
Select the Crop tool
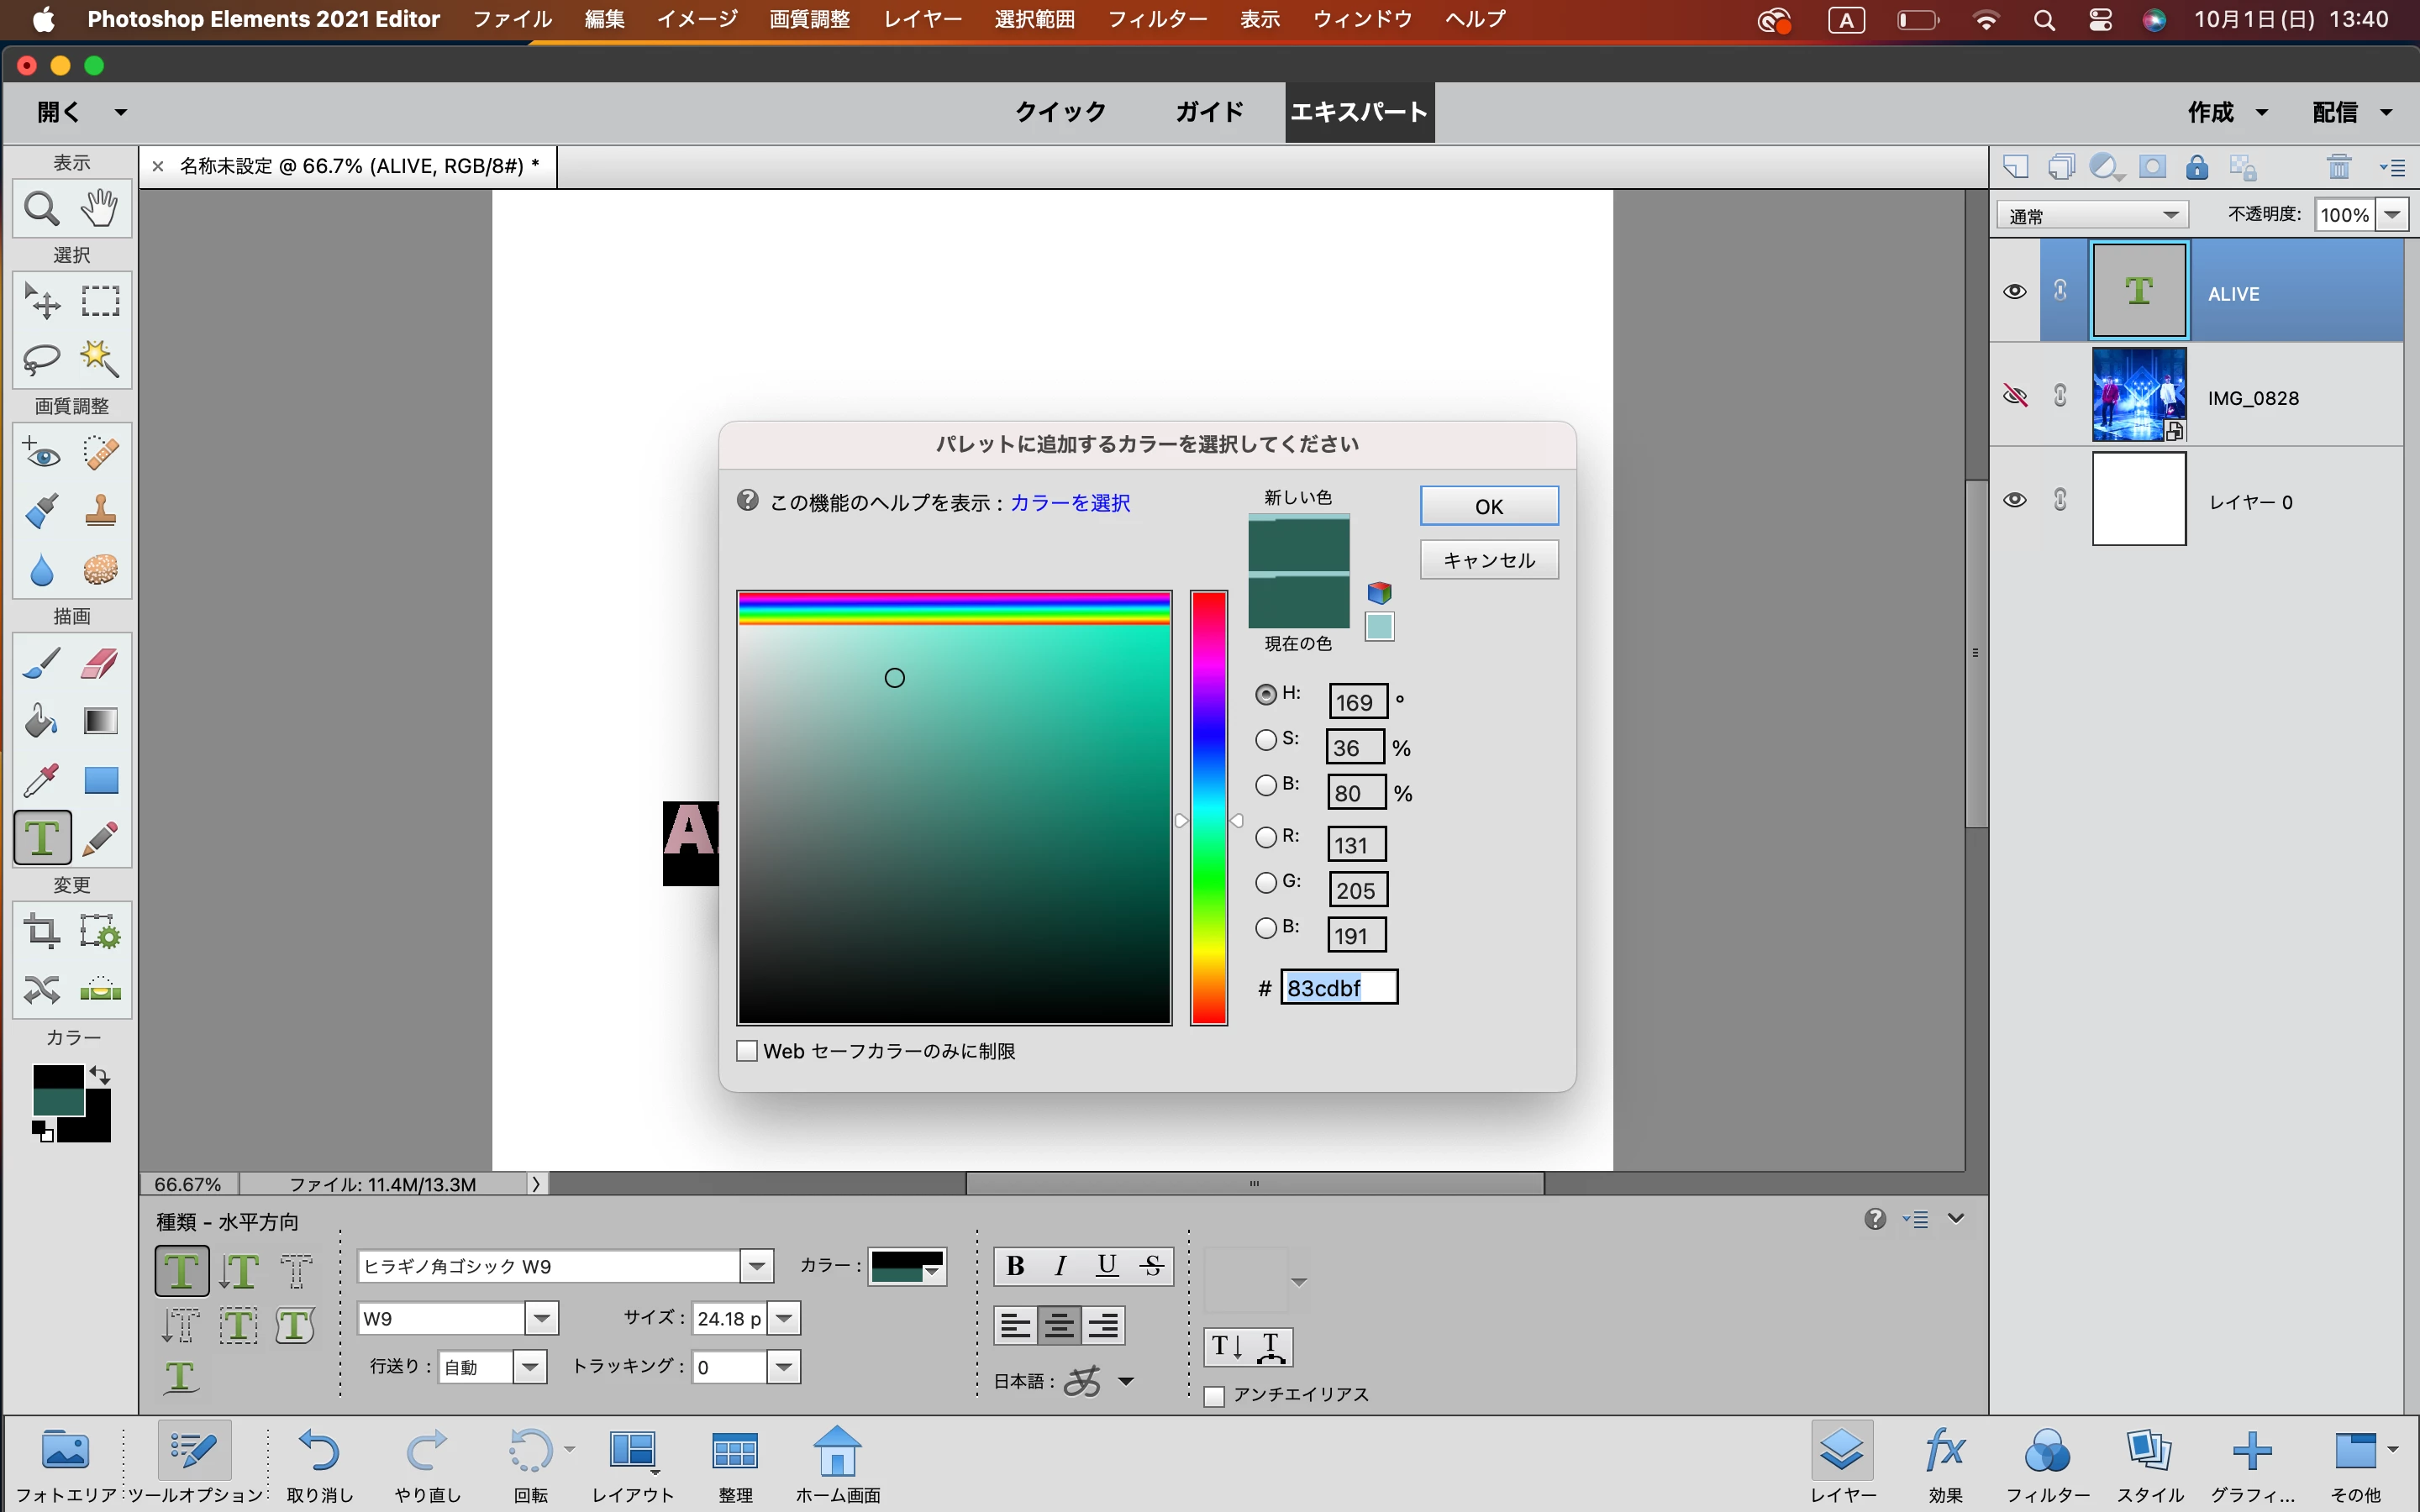[41, 931]
